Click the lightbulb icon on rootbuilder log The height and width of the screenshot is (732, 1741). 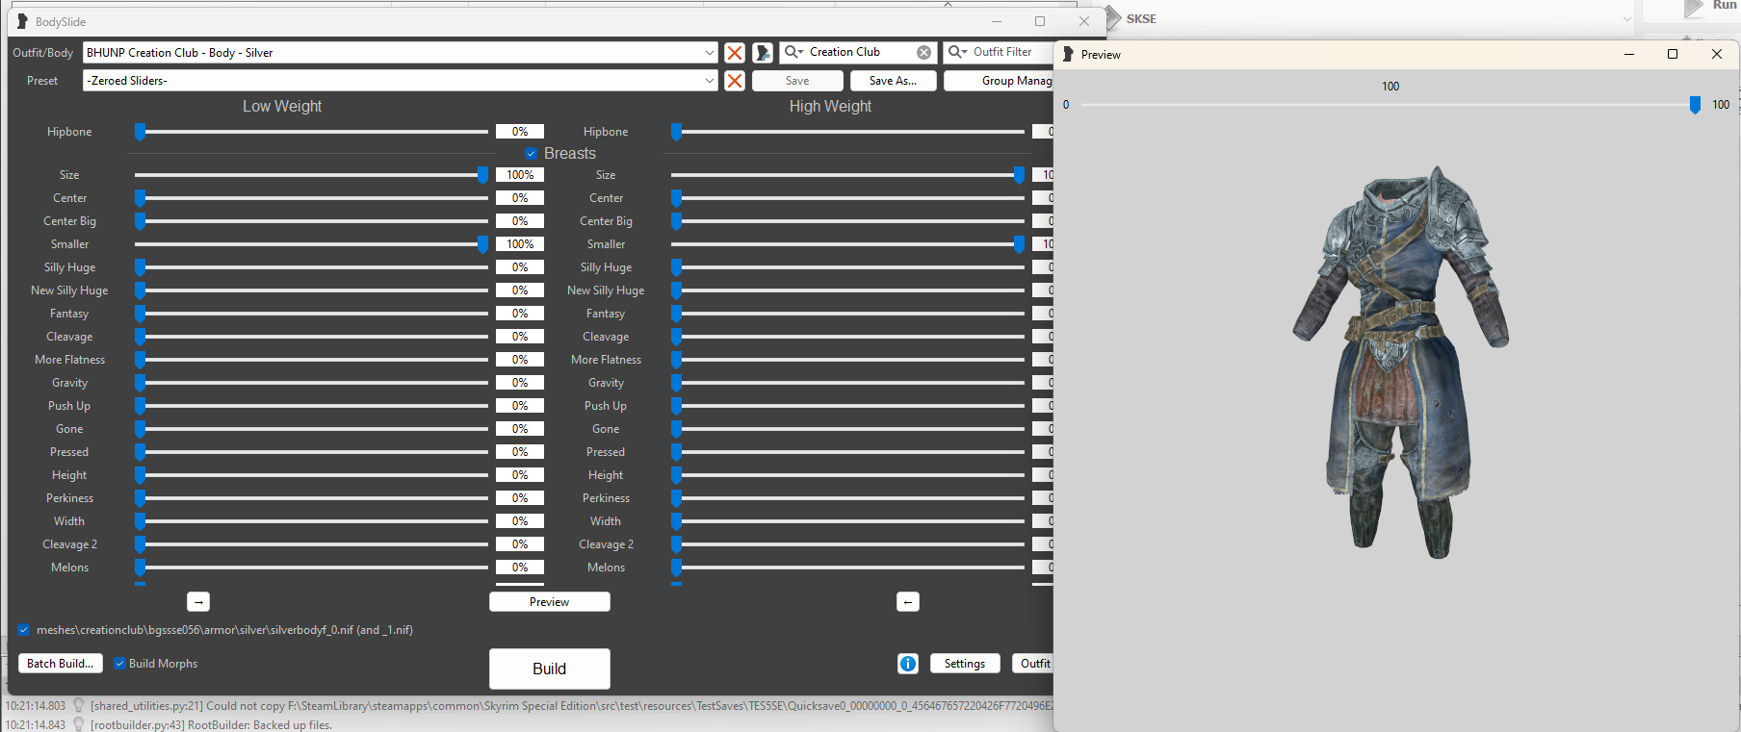pos(79,725)
